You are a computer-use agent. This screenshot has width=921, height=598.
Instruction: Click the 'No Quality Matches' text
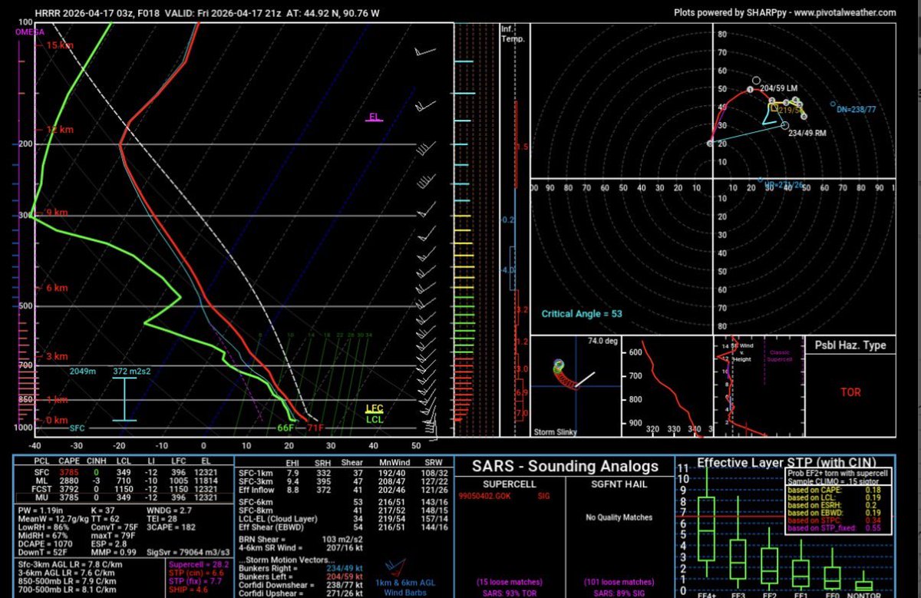tap(619, 517)
